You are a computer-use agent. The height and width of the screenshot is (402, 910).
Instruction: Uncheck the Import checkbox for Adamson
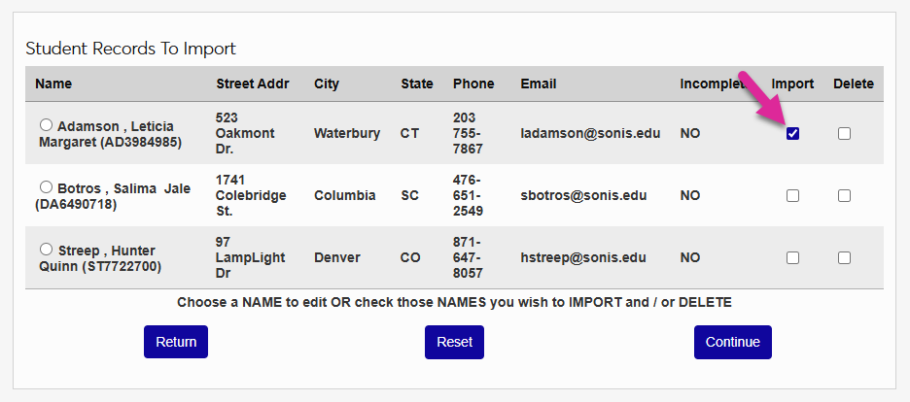click(792, 133)
